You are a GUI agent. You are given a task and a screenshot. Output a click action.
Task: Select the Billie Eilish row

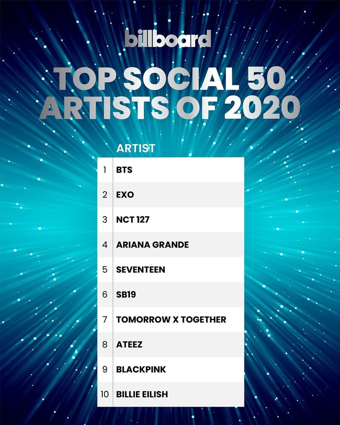click(x=171, y=394)
